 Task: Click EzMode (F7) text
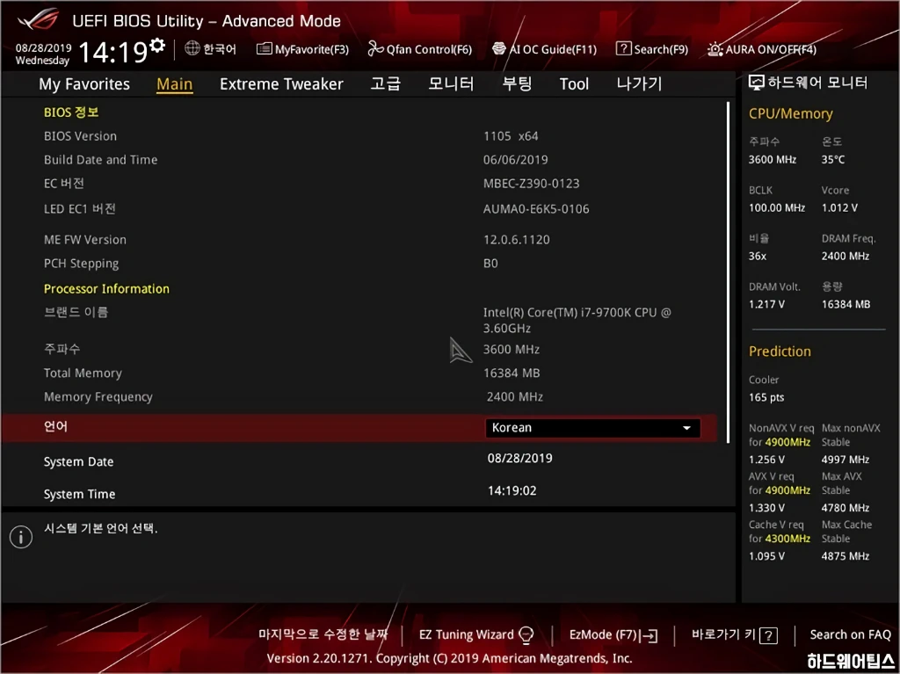pyautogui.click(x=603, y=635)
